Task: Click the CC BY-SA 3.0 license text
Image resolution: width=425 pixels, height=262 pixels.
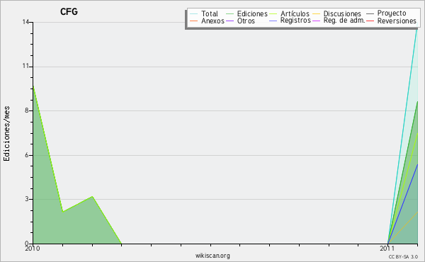Action: pos(403,257)
